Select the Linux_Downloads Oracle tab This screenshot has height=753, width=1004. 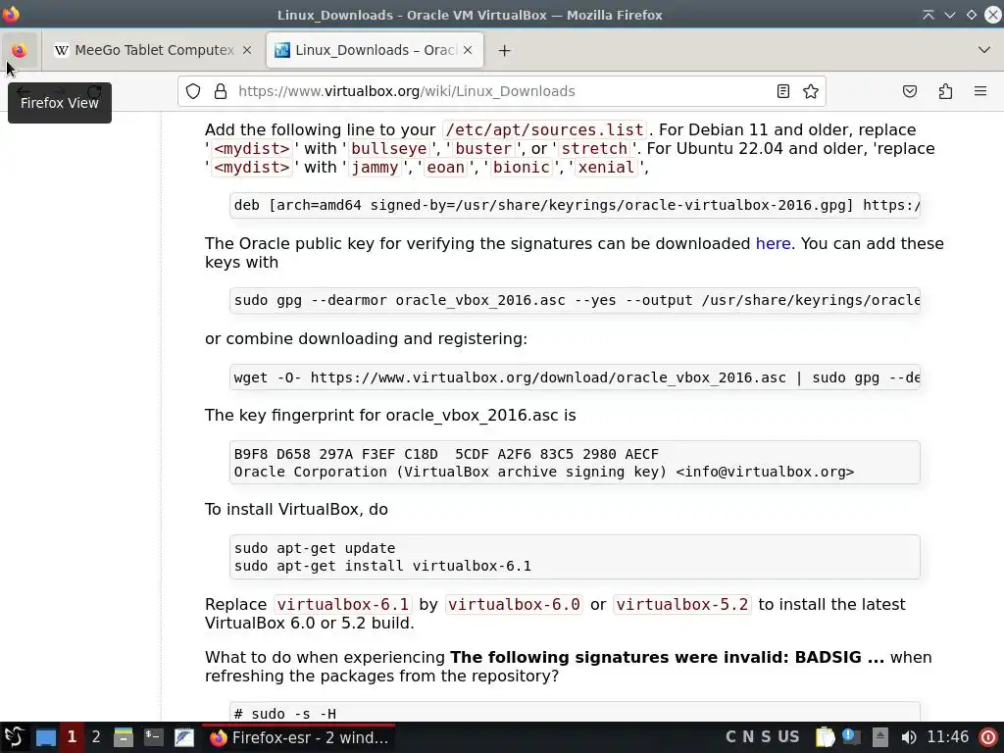pyautogui.click(x=375, y=50)
